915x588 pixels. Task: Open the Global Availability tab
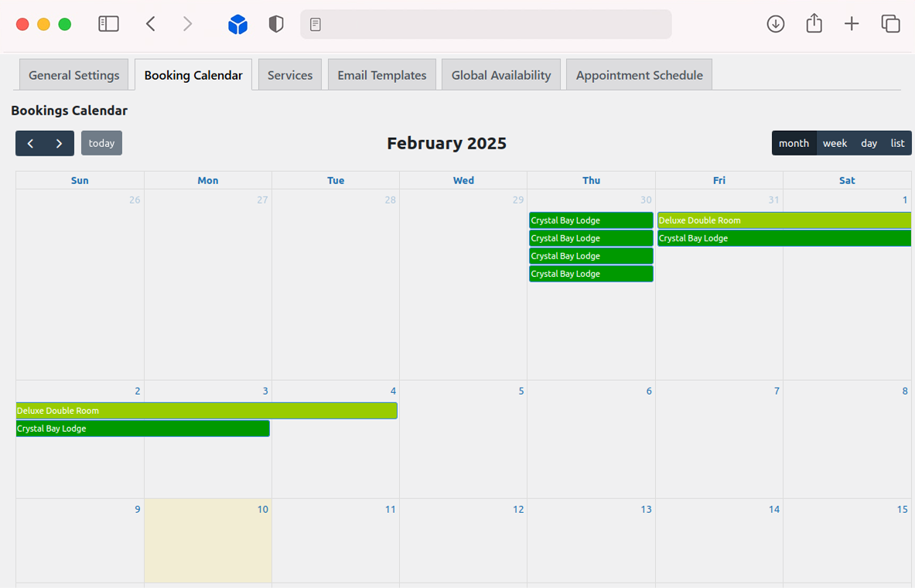coord(501,75)
